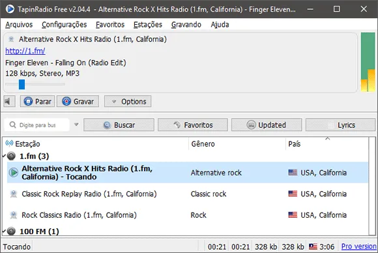Click the 'Rock' genre cell
The image size is (378, 253).
click(x=198, y=215)
